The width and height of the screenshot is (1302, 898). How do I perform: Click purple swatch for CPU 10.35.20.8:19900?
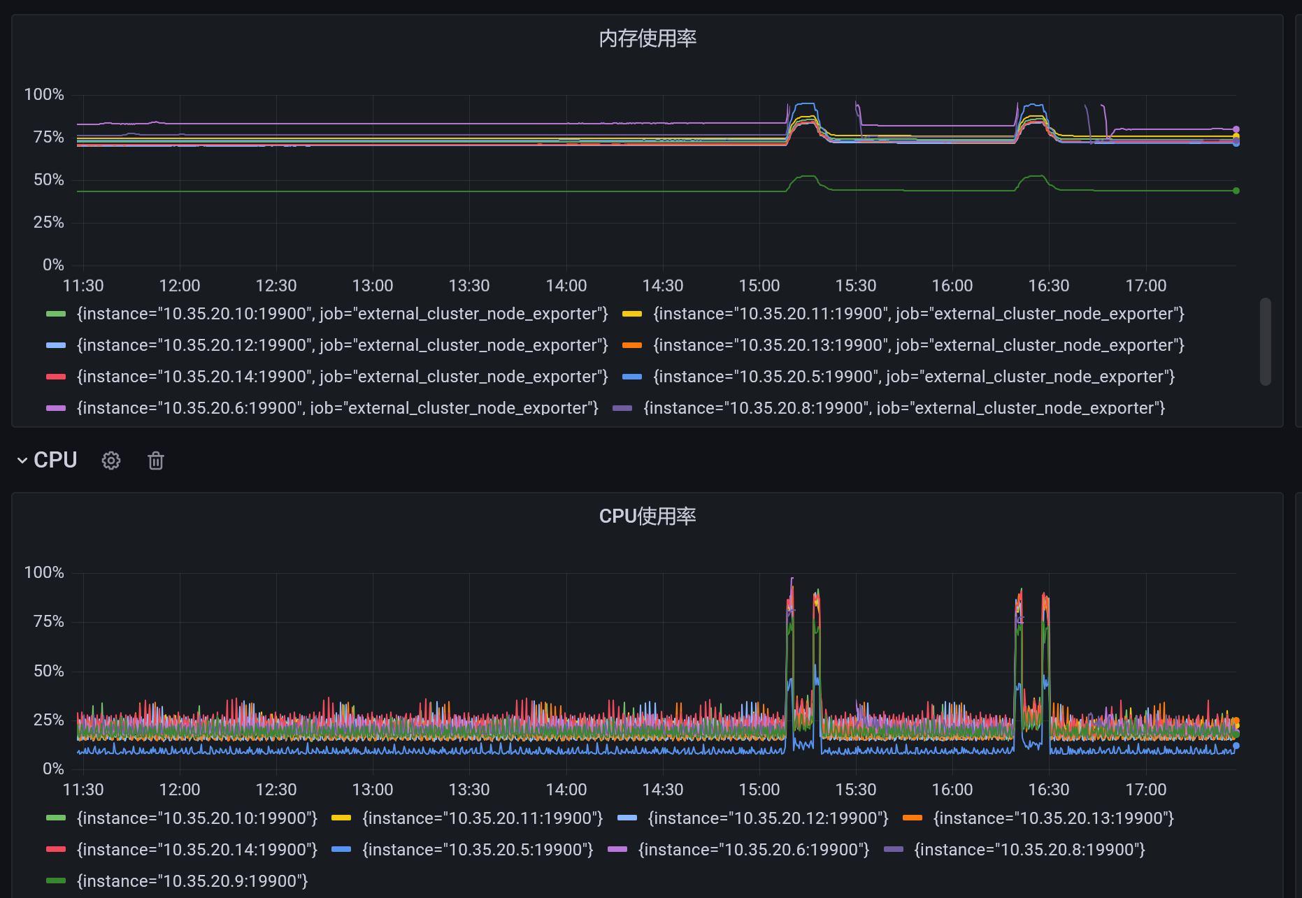894,850
